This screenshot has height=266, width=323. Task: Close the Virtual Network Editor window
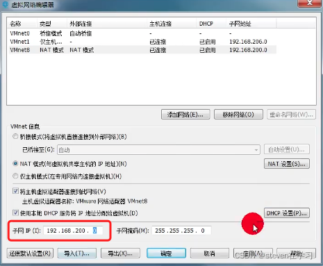pos(310,3)
